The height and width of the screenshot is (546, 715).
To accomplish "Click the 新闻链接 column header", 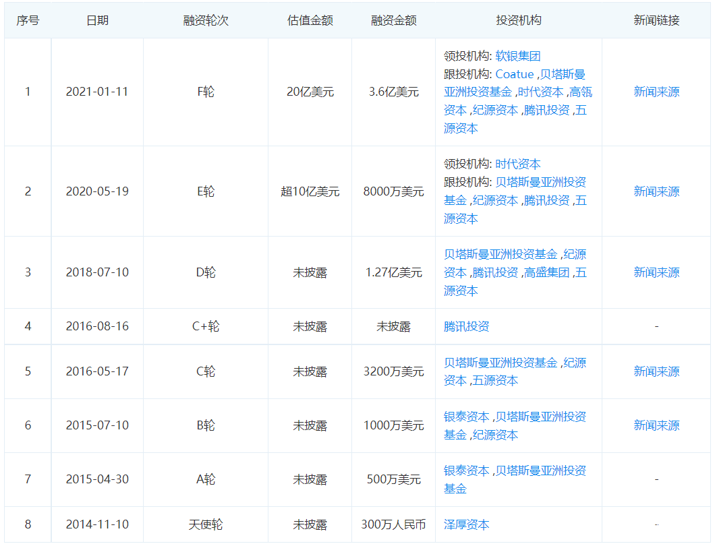I will (656, 20).
